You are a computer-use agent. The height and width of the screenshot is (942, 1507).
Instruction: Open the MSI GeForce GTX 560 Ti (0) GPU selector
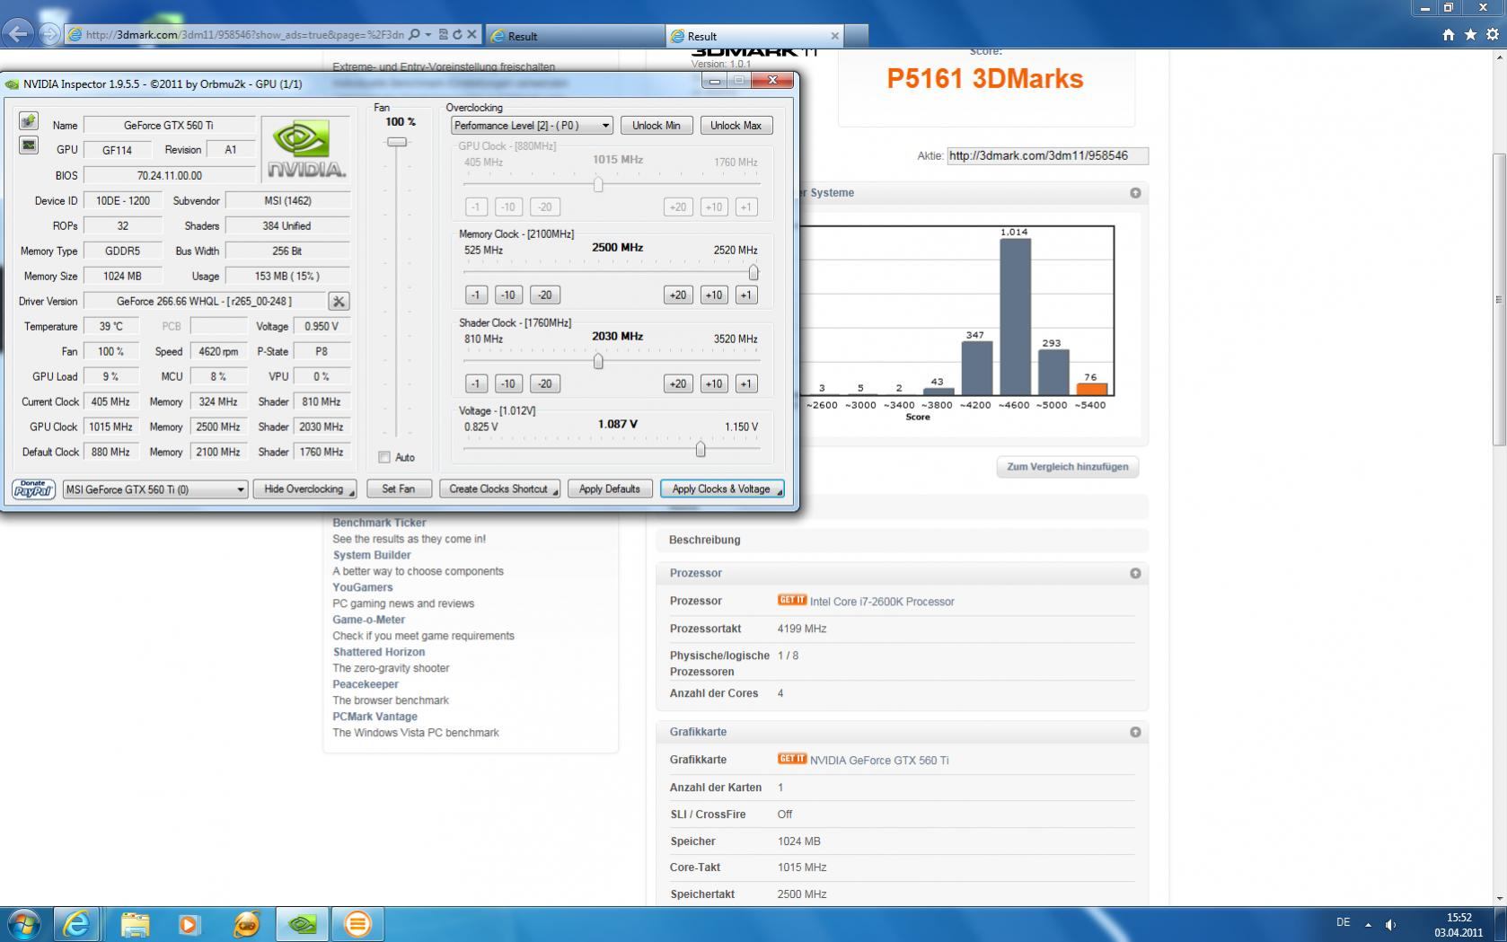(x=154, y=489)
